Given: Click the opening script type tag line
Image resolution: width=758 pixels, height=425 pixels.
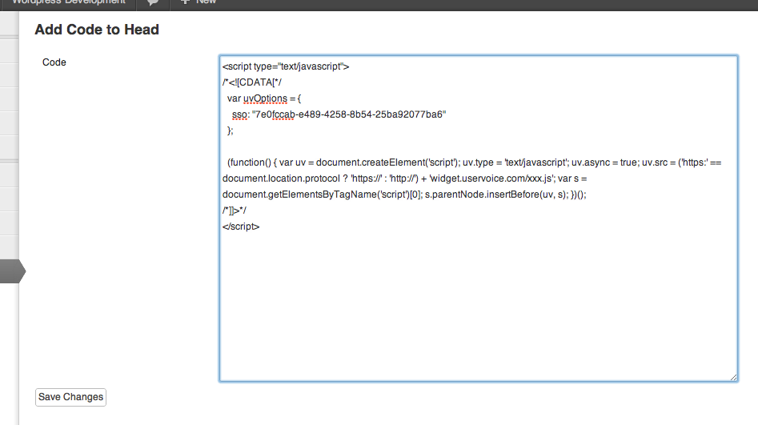Looking at the screenshot, I should point(286,66).
